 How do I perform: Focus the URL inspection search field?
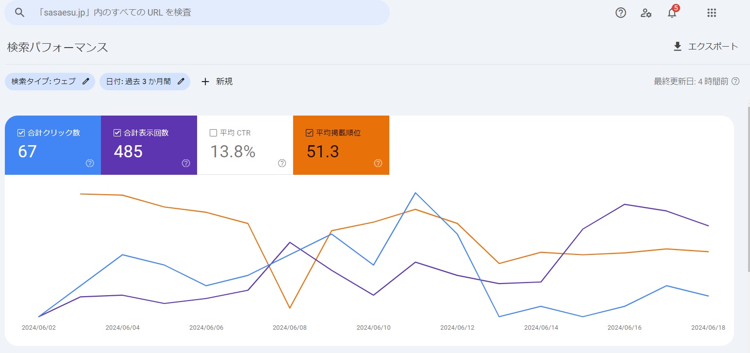197,13
